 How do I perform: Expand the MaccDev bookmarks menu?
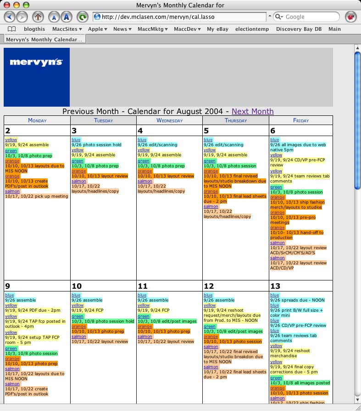187,29
